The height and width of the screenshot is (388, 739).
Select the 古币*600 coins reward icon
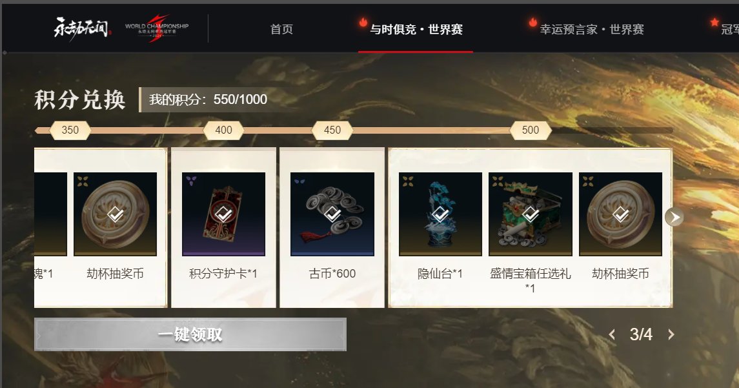(332, 214)
